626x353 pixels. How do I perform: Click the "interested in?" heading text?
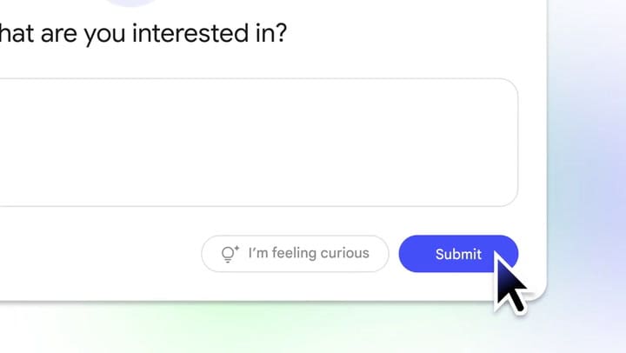(216, 36)
